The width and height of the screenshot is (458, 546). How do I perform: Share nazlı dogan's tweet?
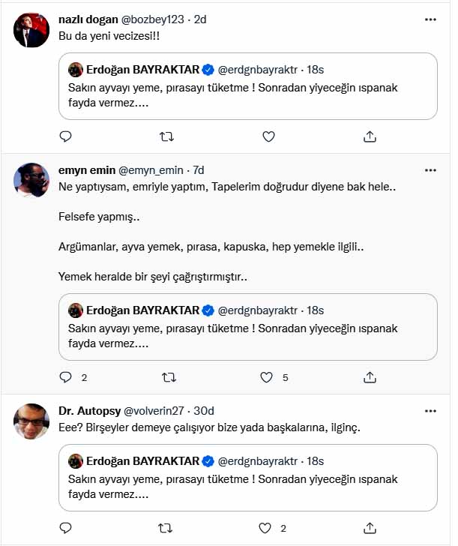(x=370, y=136)
